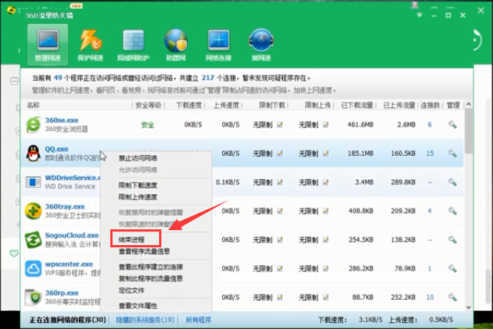The width and height of the screenshot is (493, 329).
Task: Open the 保护网速 lightning shield icon
Action: (89, 43)
